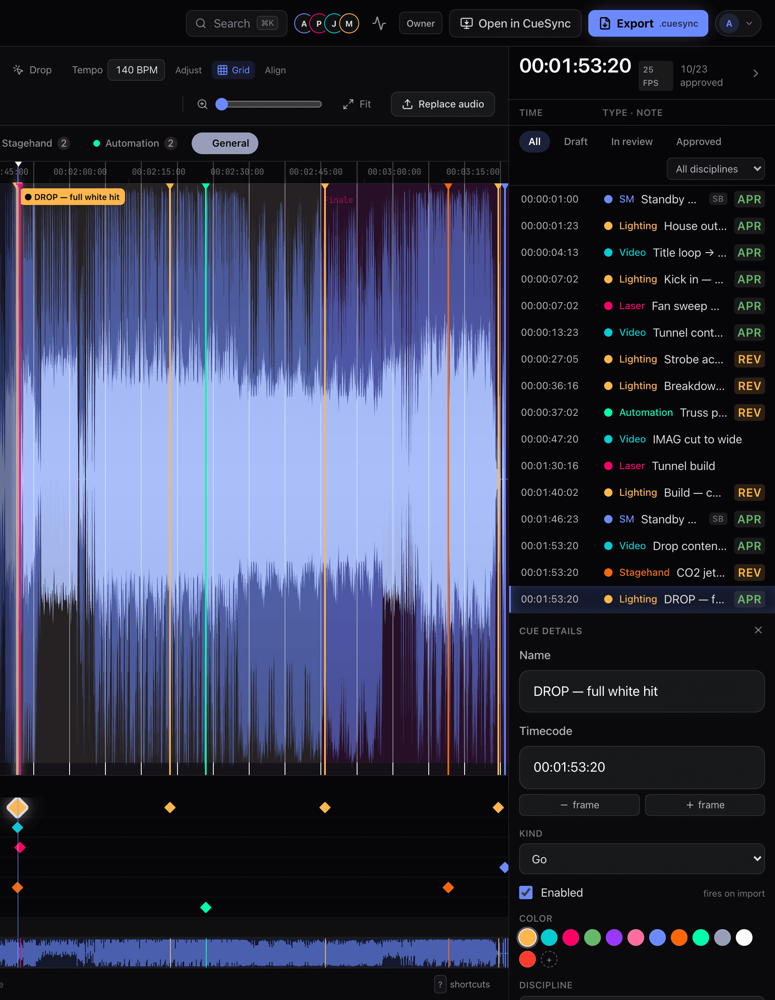Screen dimensions: 775x1000
Task: Pick the purple color swatch
Action: [614, 937]
